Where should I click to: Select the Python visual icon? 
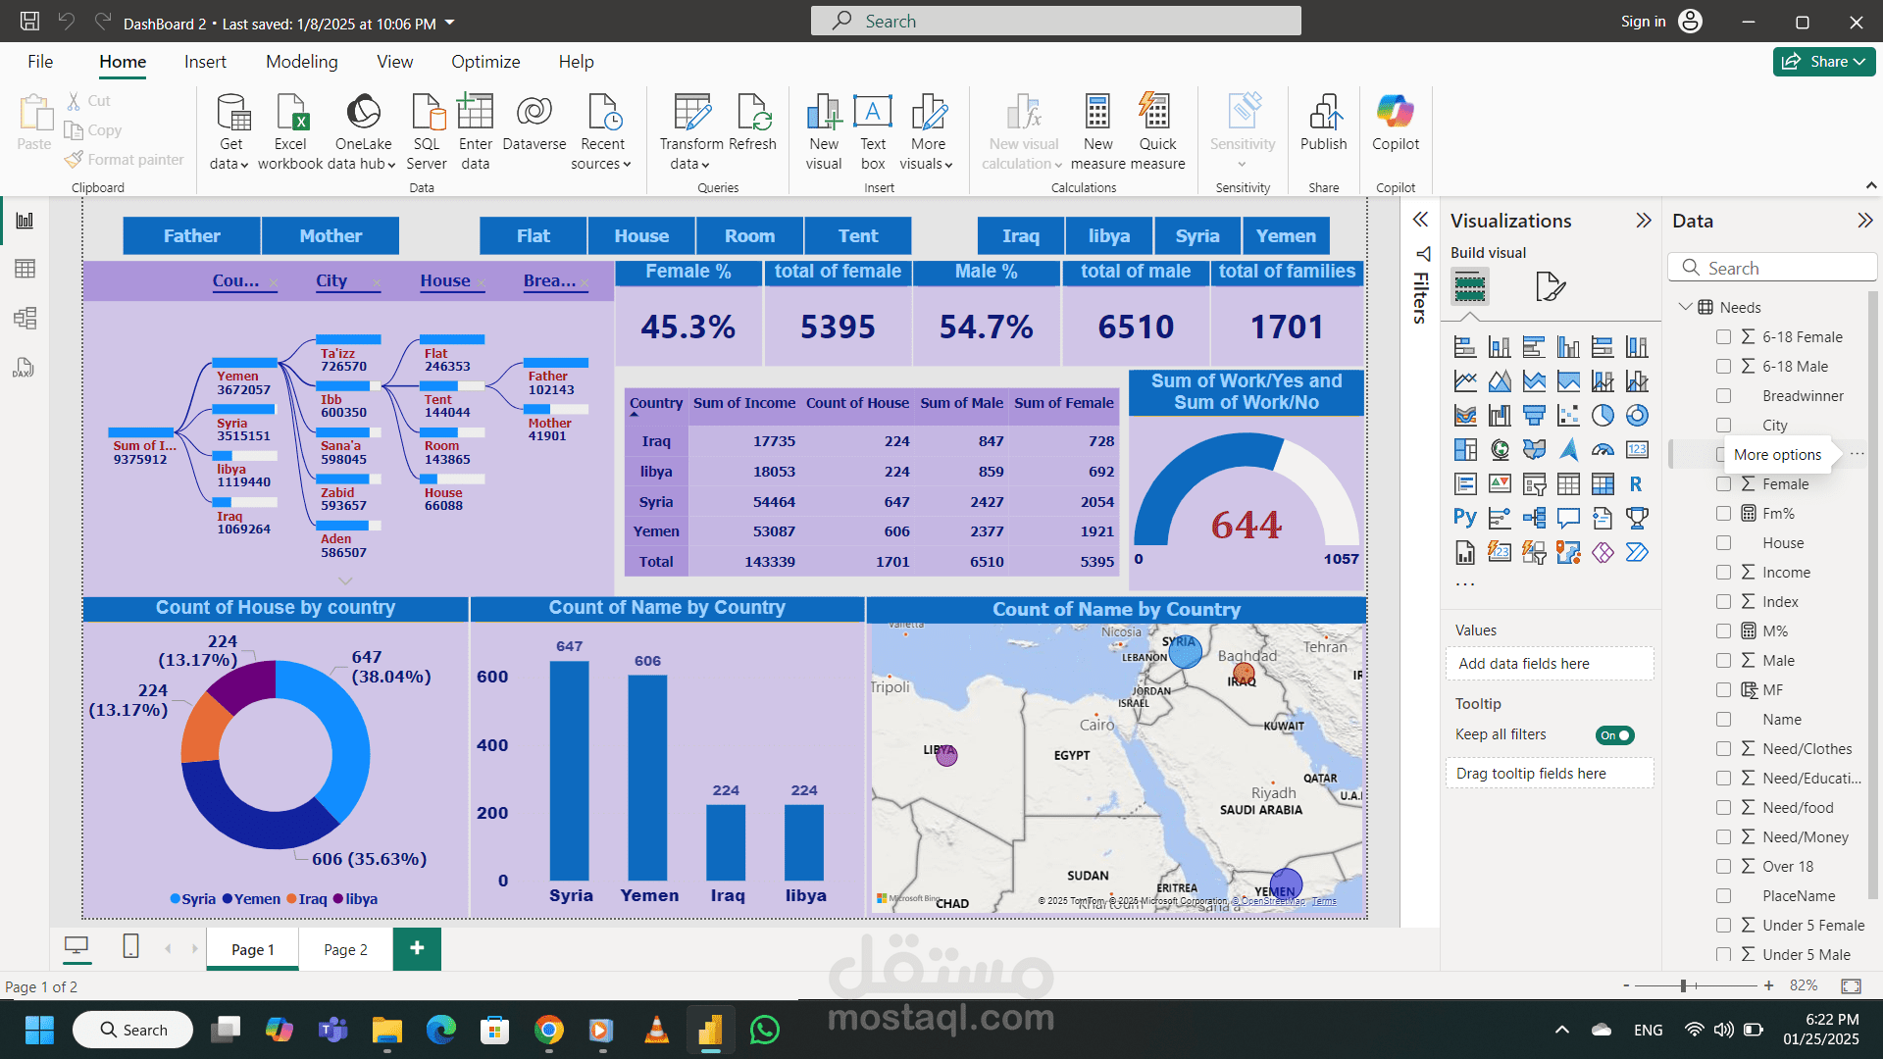tap(1464, 518)
